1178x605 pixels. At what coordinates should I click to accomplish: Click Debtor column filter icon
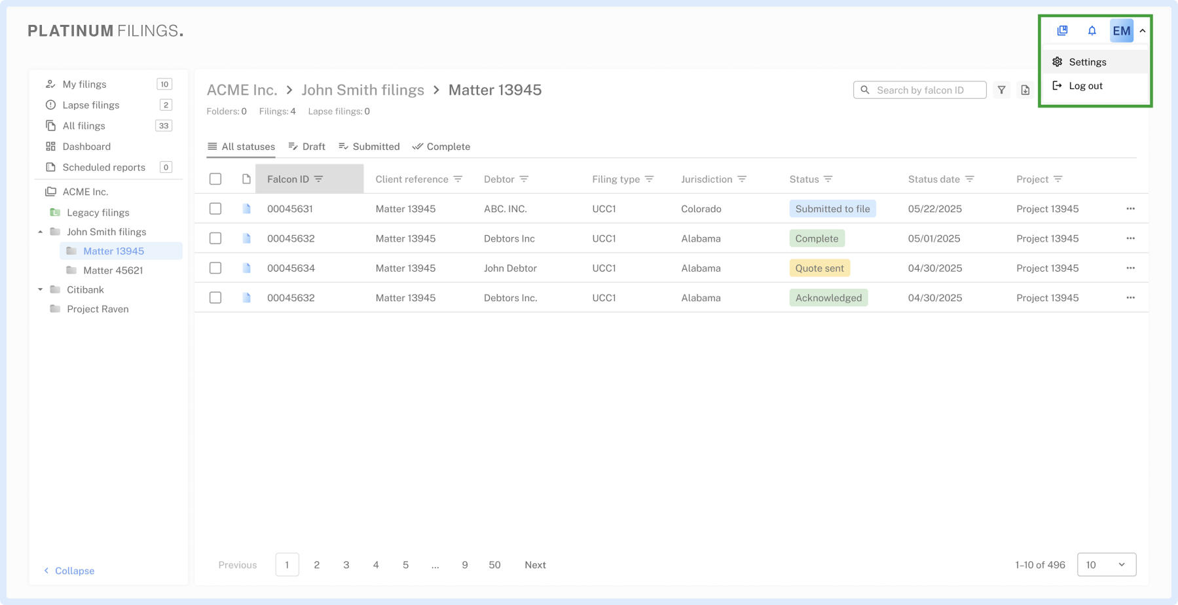pos(524,179)
